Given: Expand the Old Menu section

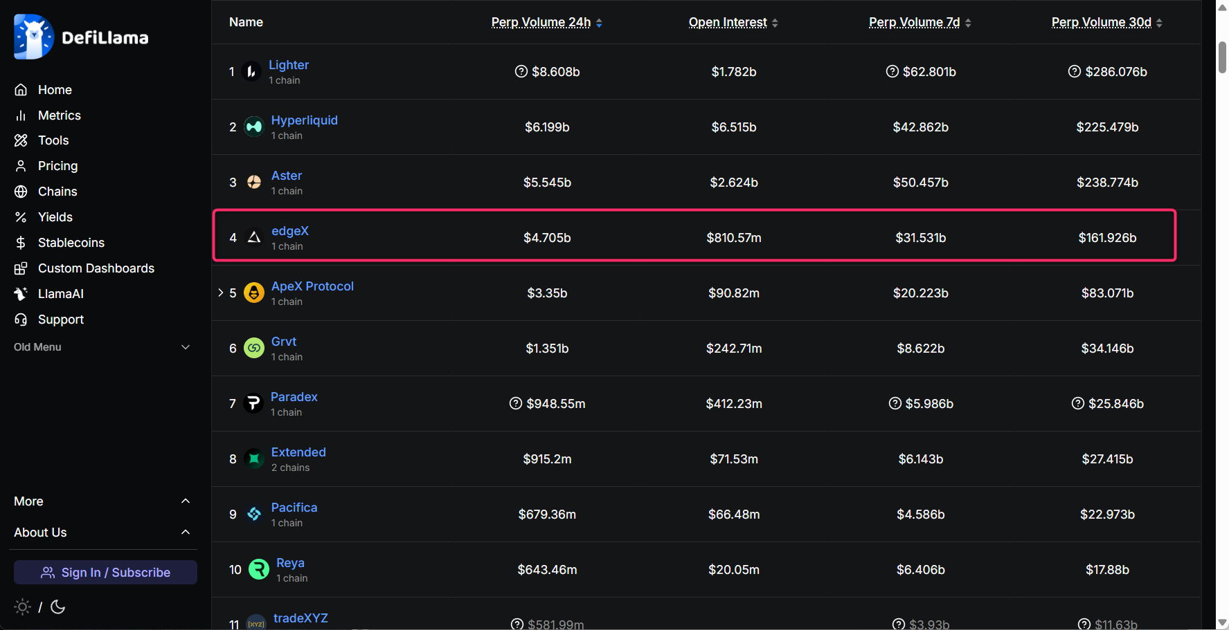Looking at the screenshot, I should point(185,347).
